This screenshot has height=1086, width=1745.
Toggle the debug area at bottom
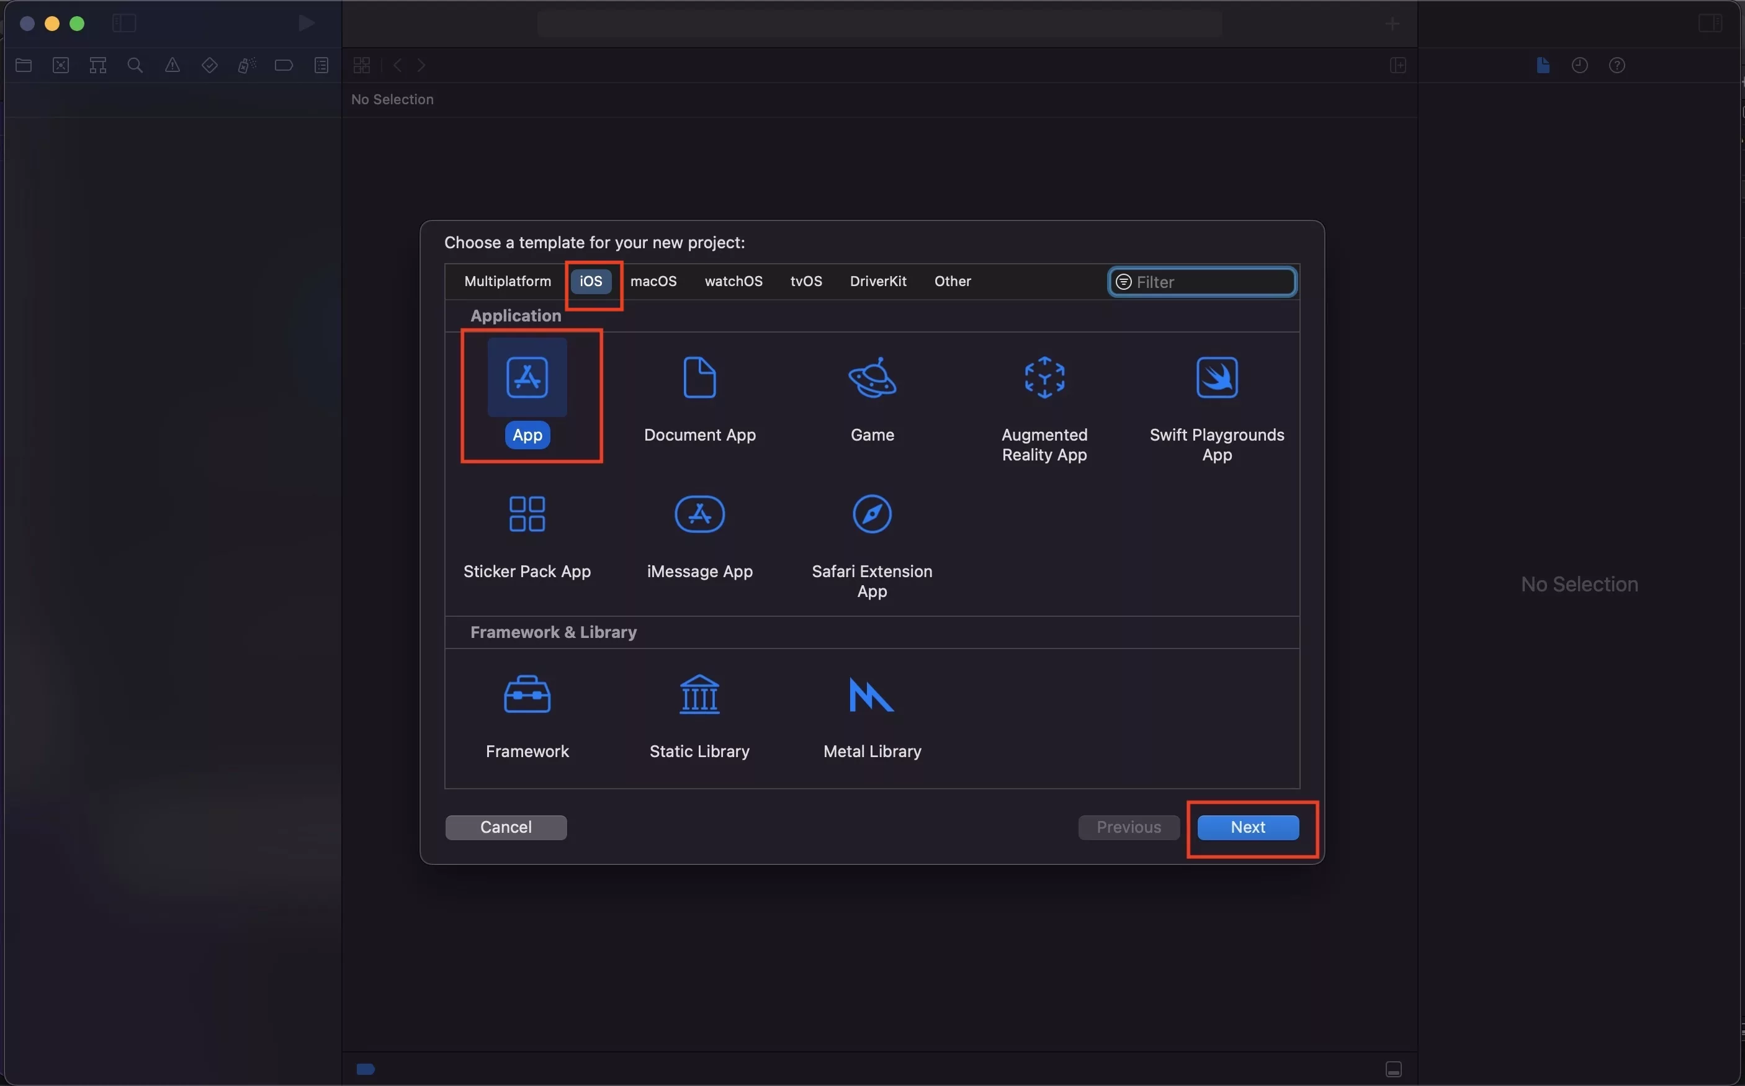1394,1069
